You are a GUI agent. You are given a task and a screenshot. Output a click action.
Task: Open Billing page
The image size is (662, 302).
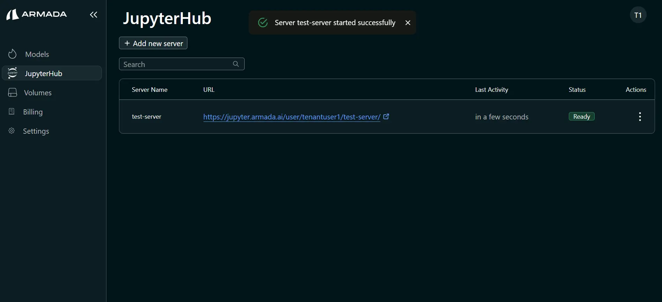pos(52,112)
